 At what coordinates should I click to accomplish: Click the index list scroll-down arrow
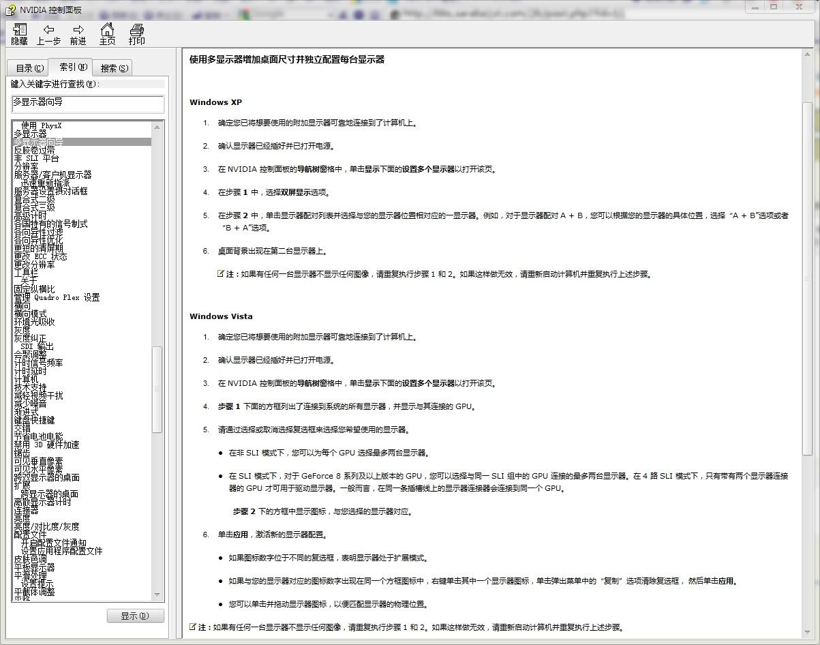[x=157, y=596]
